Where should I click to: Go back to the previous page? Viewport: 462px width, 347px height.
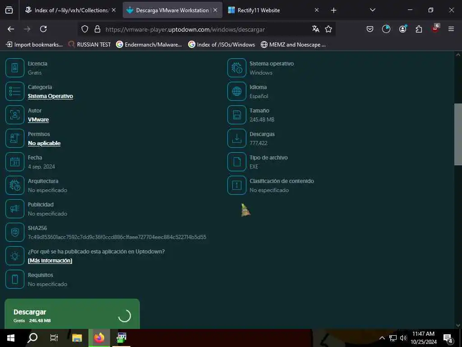[11, 29]
